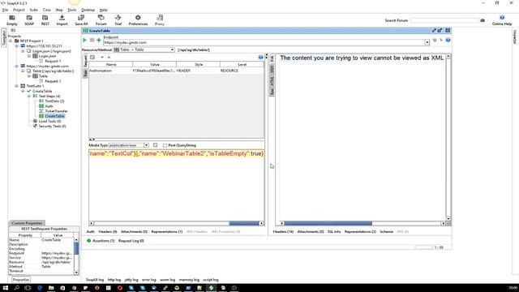This screenshot has height=292, width=519.
Task: Click the taskbar search magnifier
Action: (x=16, y=288)
